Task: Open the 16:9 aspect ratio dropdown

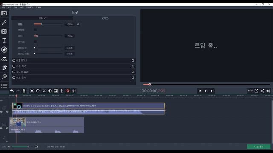Action: point(250,91)
